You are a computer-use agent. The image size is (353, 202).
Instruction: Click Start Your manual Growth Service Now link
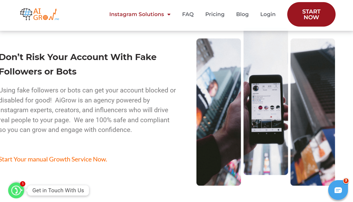pyautogui.click(x=53, y=159)
